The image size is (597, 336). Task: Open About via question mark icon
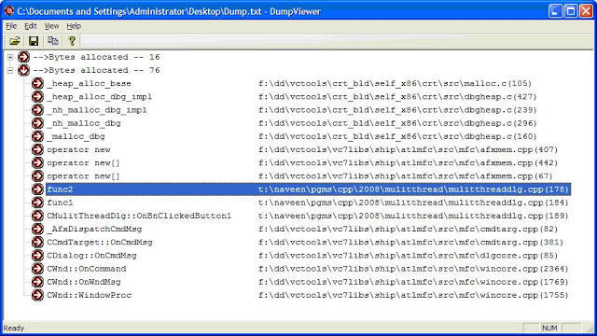pyautogui.click(x=72, y=41)
